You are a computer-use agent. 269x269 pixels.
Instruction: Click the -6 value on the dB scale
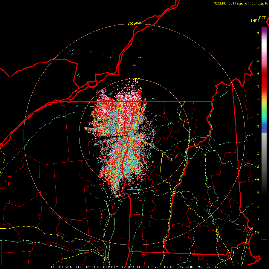257,206
